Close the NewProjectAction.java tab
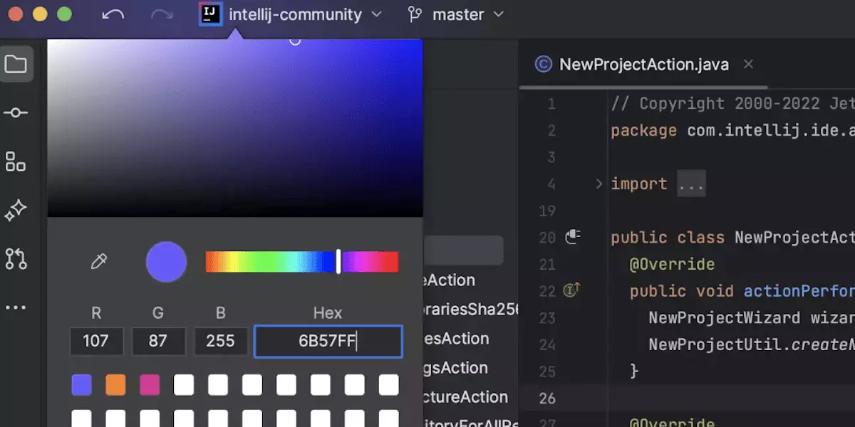Image resolution: width=855 pixels, height=427 pixels. point(748,64)
